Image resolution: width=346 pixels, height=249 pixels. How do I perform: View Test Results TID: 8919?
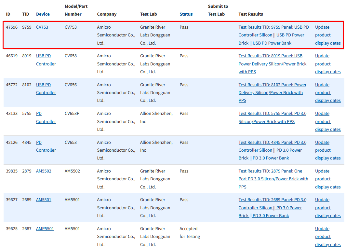point(273,64)
